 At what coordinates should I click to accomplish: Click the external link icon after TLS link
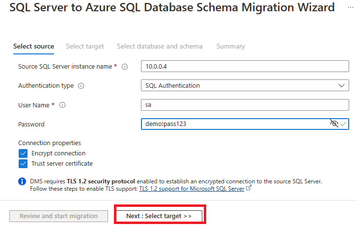[248, 188]
